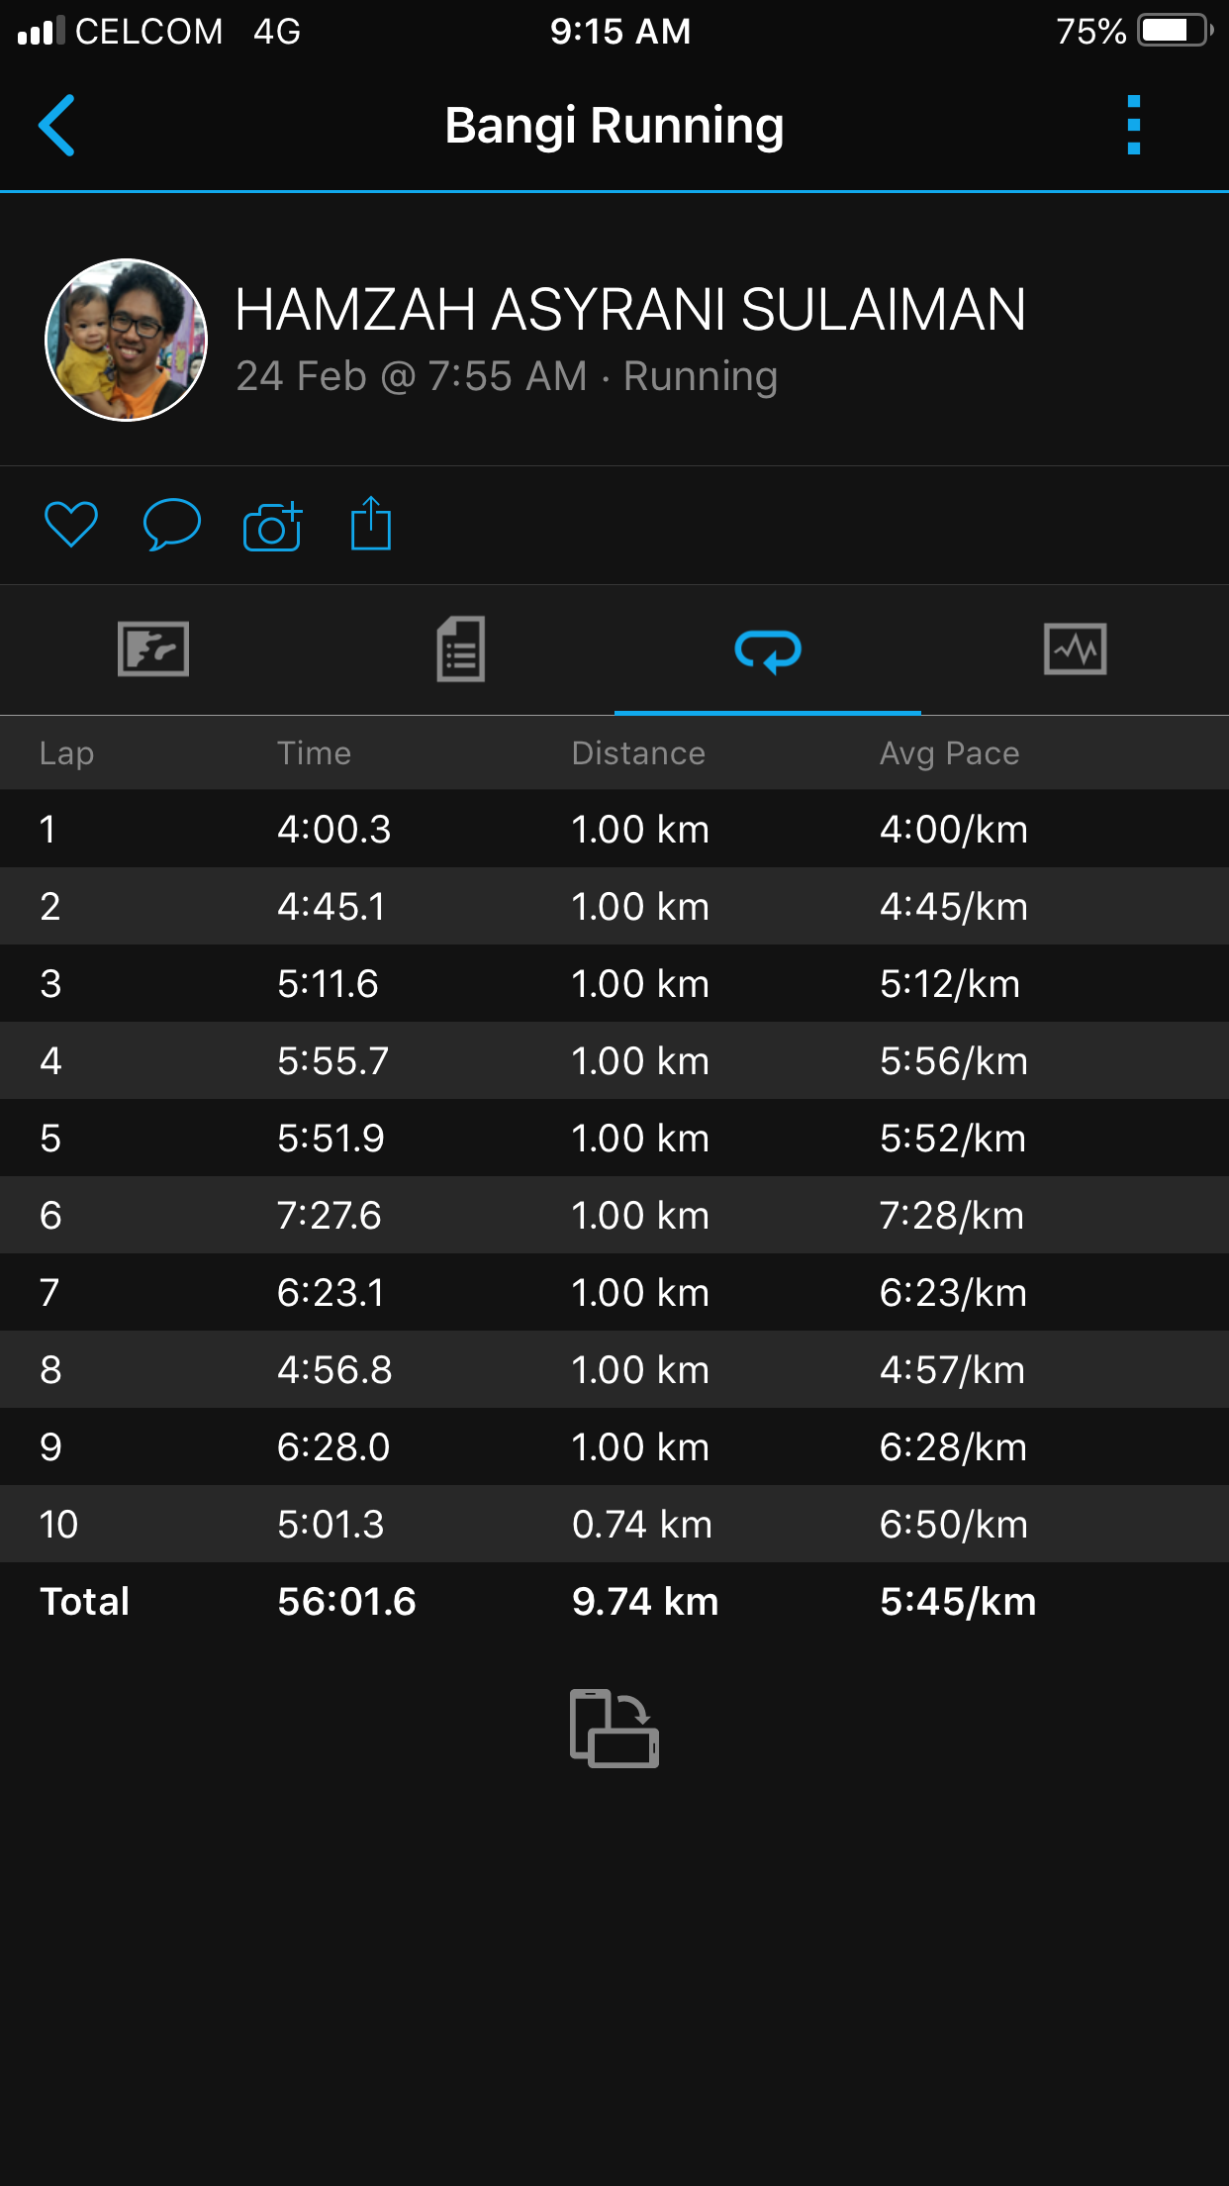Tap the profile picture thumbnail
The image size is (1229, 2186).
click(127, 340)
